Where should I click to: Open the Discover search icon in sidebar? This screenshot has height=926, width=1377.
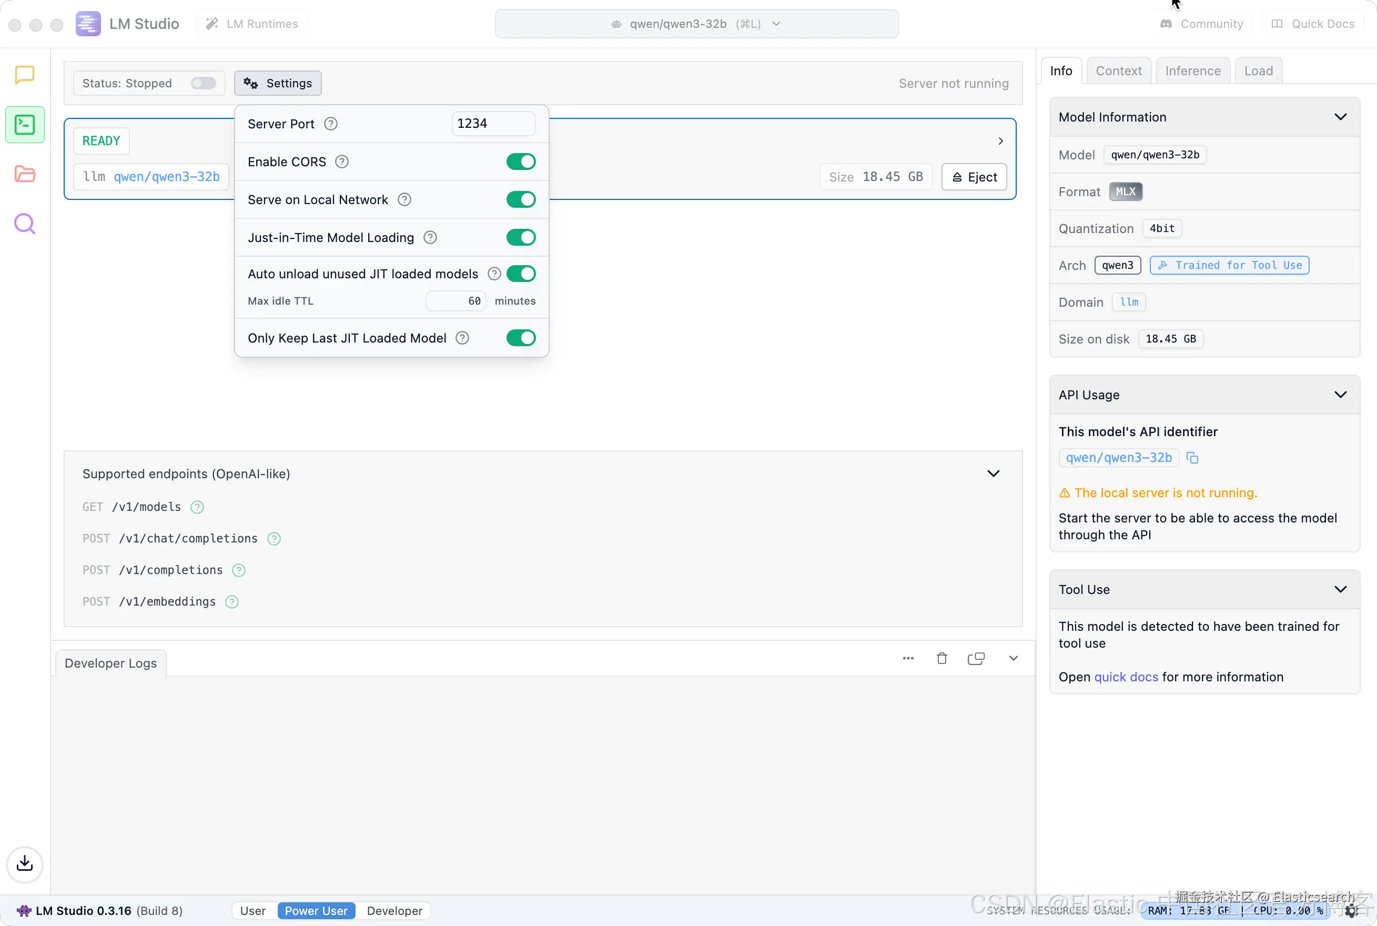pos(24,224)
